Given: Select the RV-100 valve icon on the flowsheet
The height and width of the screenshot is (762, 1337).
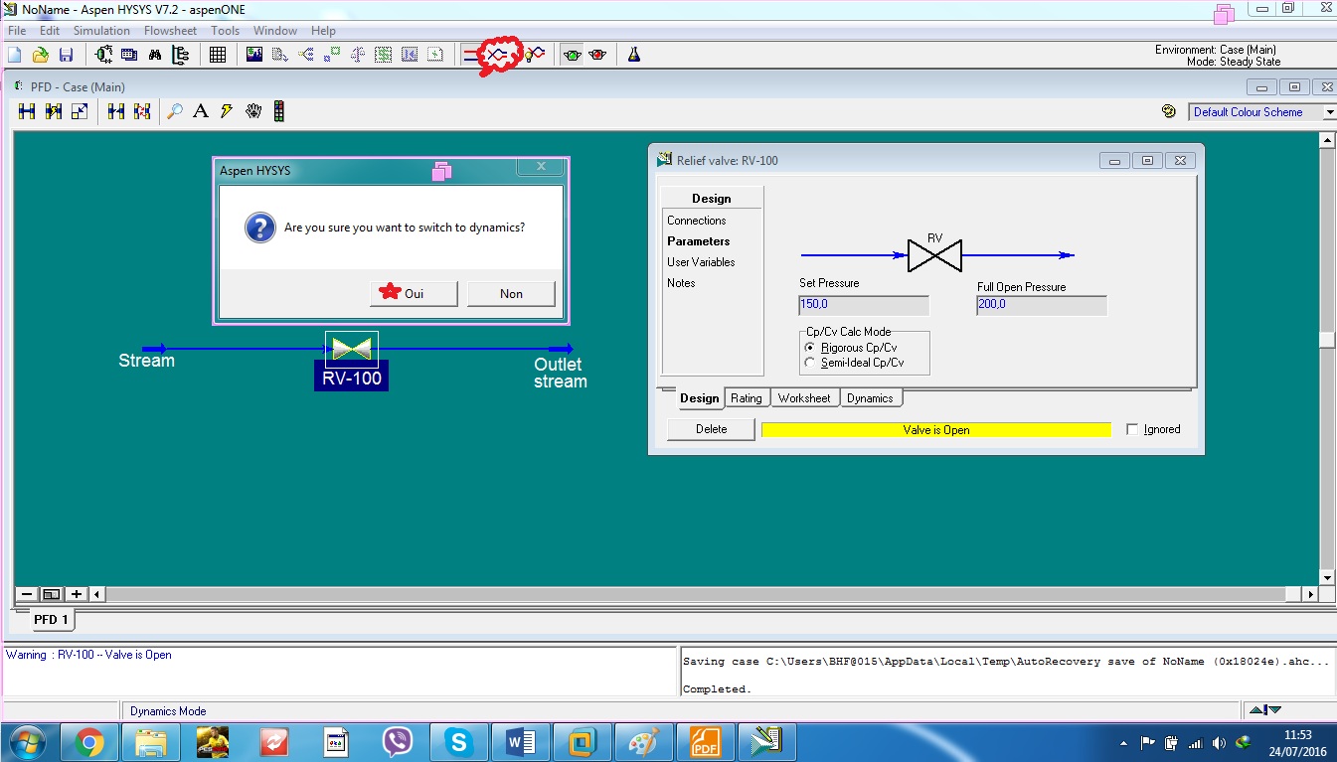Looking at the screenshot, I should tap(352, 349).
